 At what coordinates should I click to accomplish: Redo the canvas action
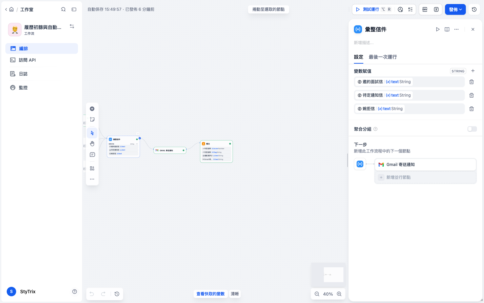point(103,294)
